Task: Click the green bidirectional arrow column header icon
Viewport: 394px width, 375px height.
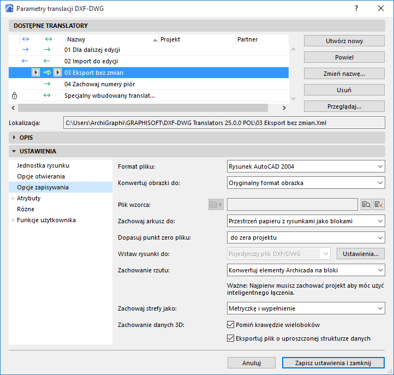Action: [x=48, y=39]
